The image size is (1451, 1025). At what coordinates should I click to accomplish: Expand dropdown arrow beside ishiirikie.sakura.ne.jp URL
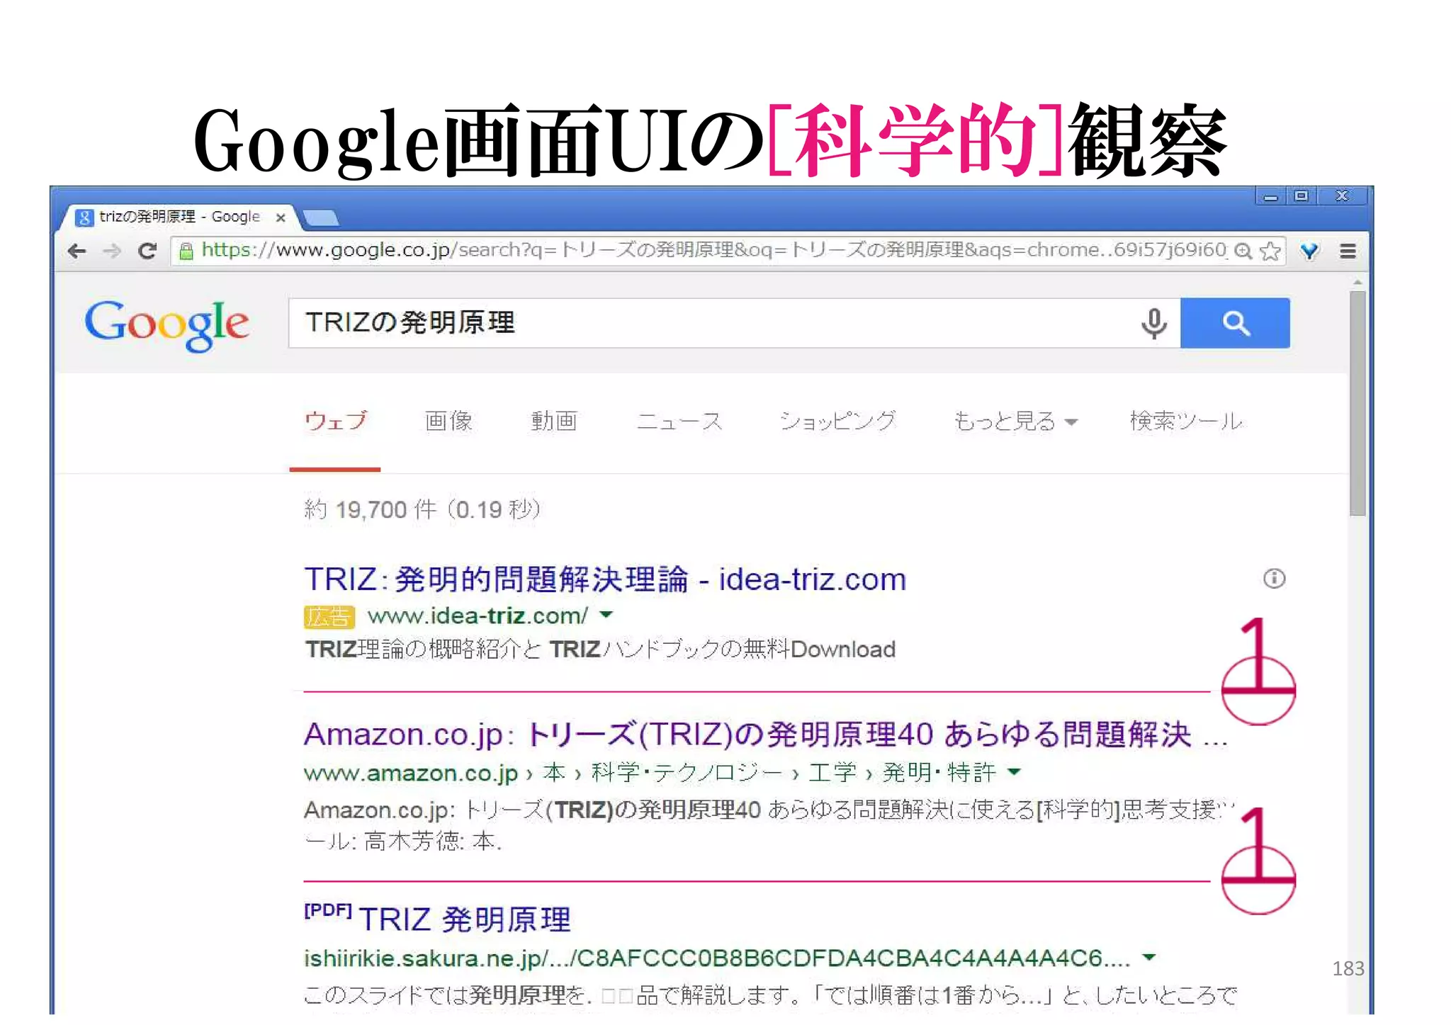coord(1149,957)
